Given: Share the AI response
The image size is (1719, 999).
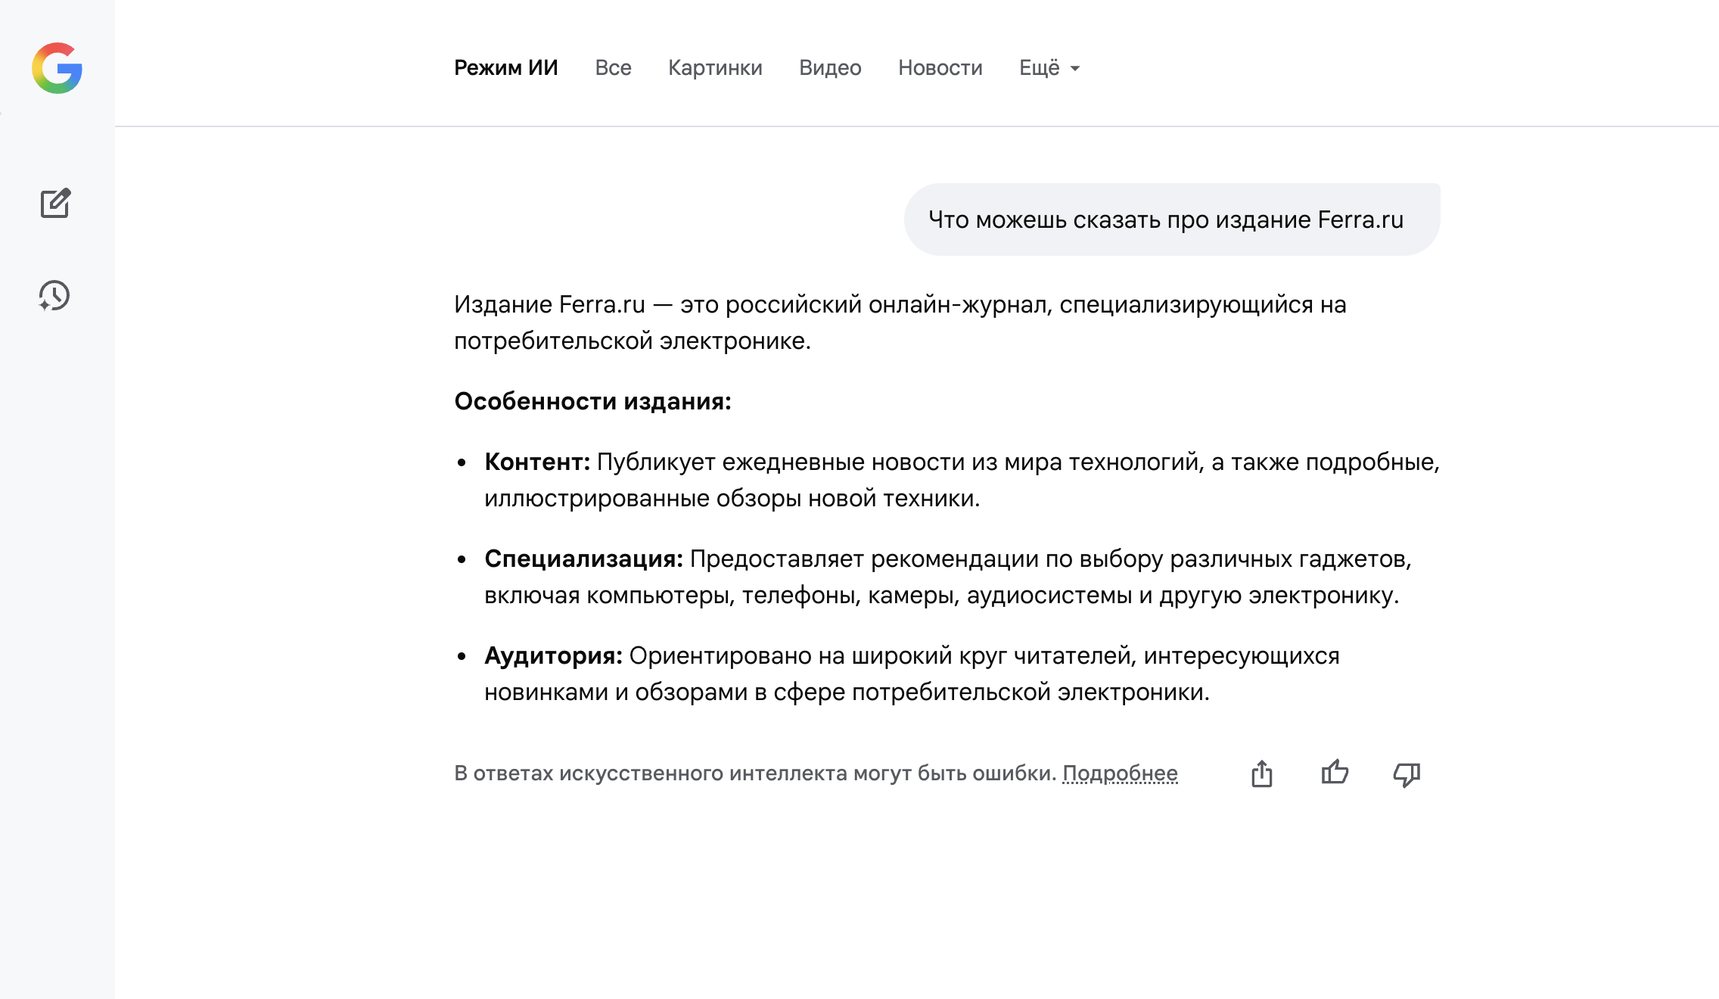Looking at the screenshot, I should pos(1261,773).
